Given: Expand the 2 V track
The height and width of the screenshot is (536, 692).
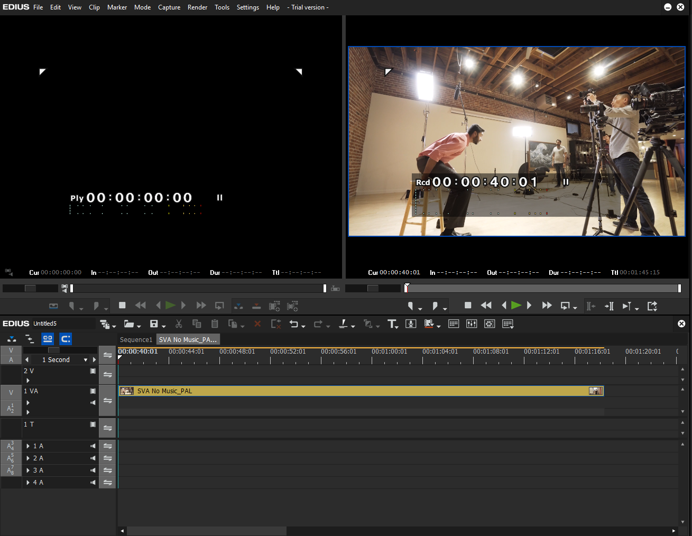Looking at the screenshot, I should click(28, 381).
